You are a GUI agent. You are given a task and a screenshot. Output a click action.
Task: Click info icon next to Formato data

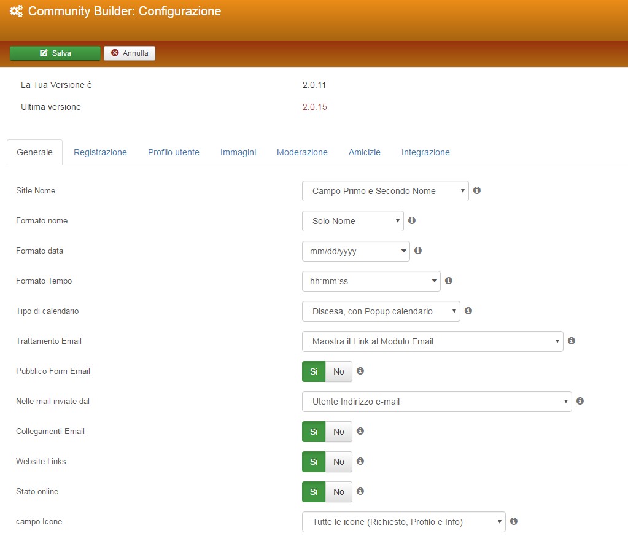(x=417, y=251)
